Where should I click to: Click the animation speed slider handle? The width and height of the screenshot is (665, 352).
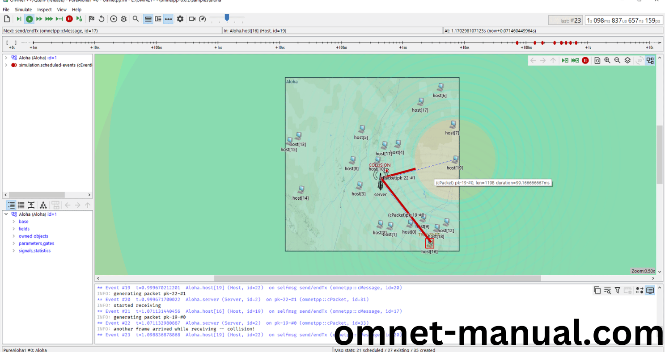[227, 17]
